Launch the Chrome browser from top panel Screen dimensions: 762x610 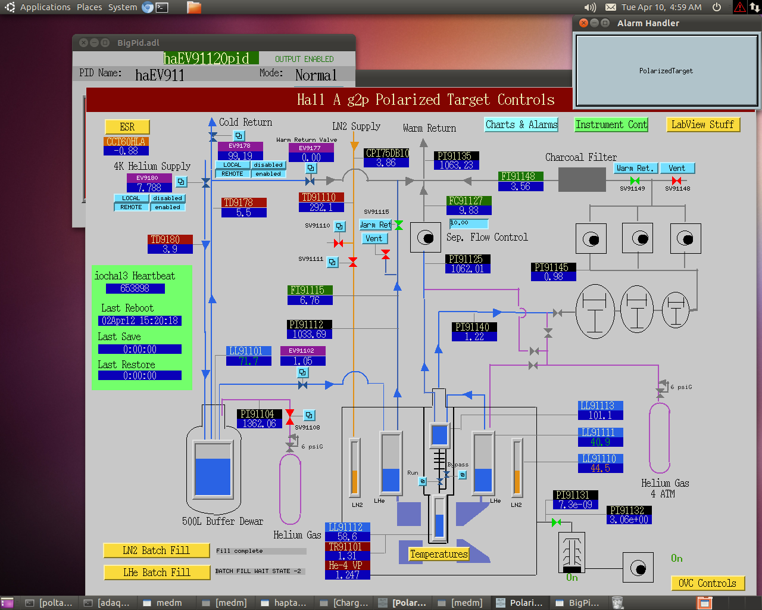[148, 7]
